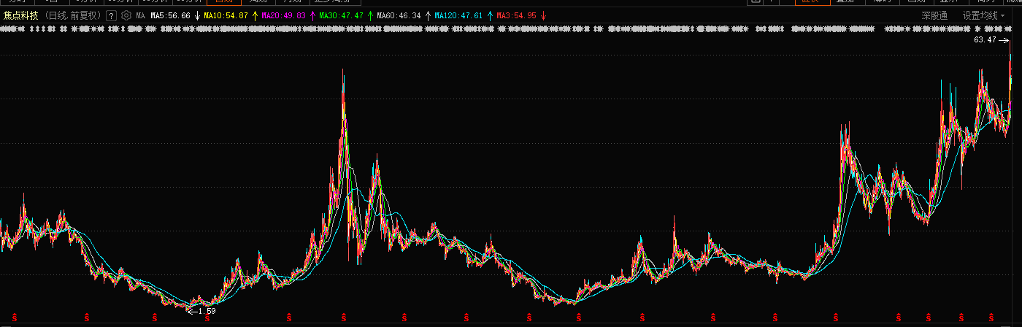Click the 63.47 high price label

pyautogui.click(x=985, y=40)
